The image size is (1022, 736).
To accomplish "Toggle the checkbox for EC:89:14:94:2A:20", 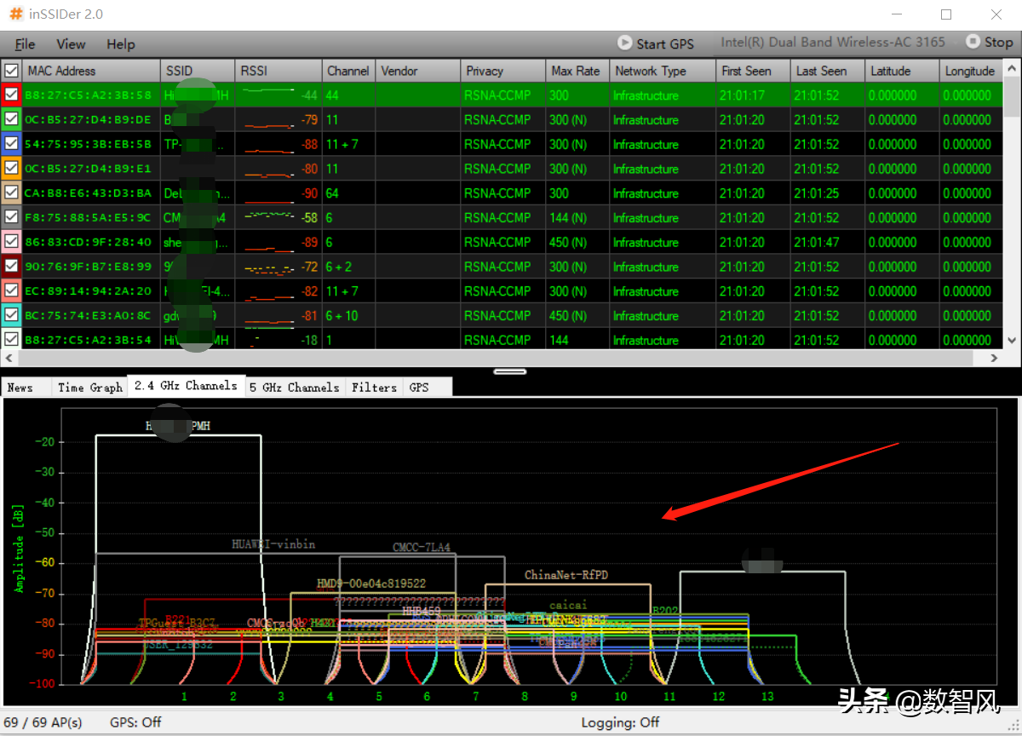I will point(12,290).
